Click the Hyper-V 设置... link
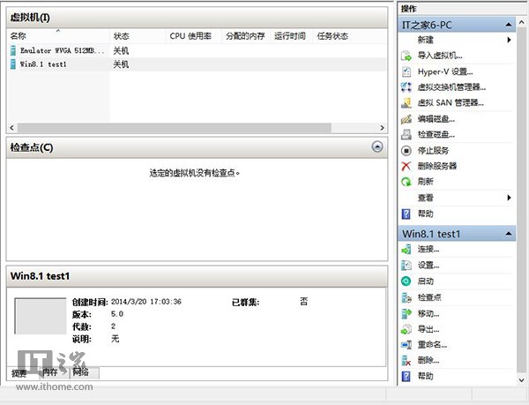The image size is (529, 405). point(445,71)
